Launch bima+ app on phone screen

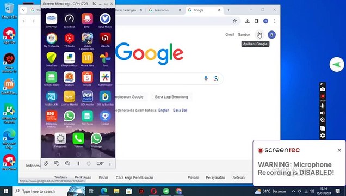point(87,19)
